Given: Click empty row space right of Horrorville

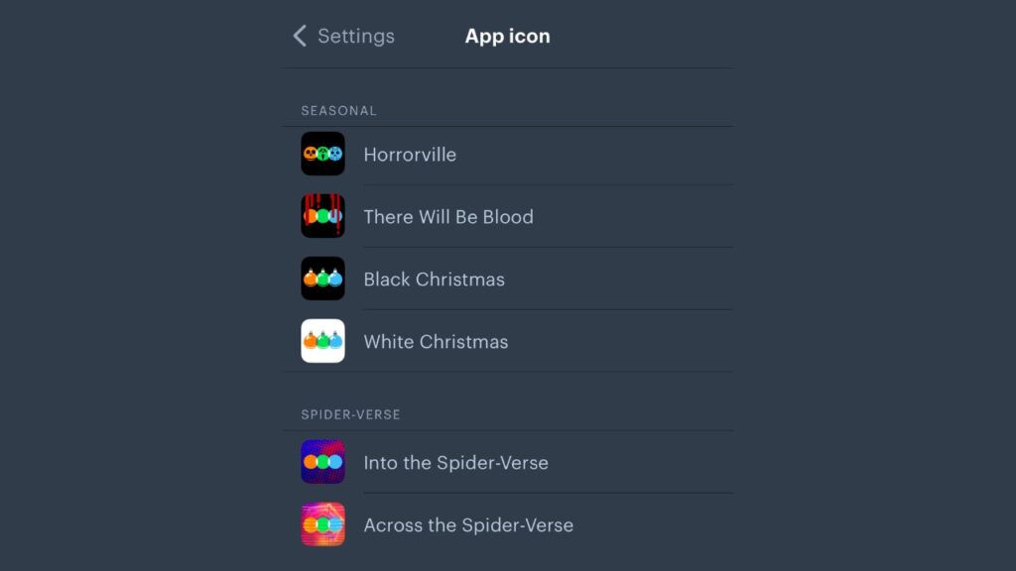Looking at the screenshot, I should click(615, 155).
